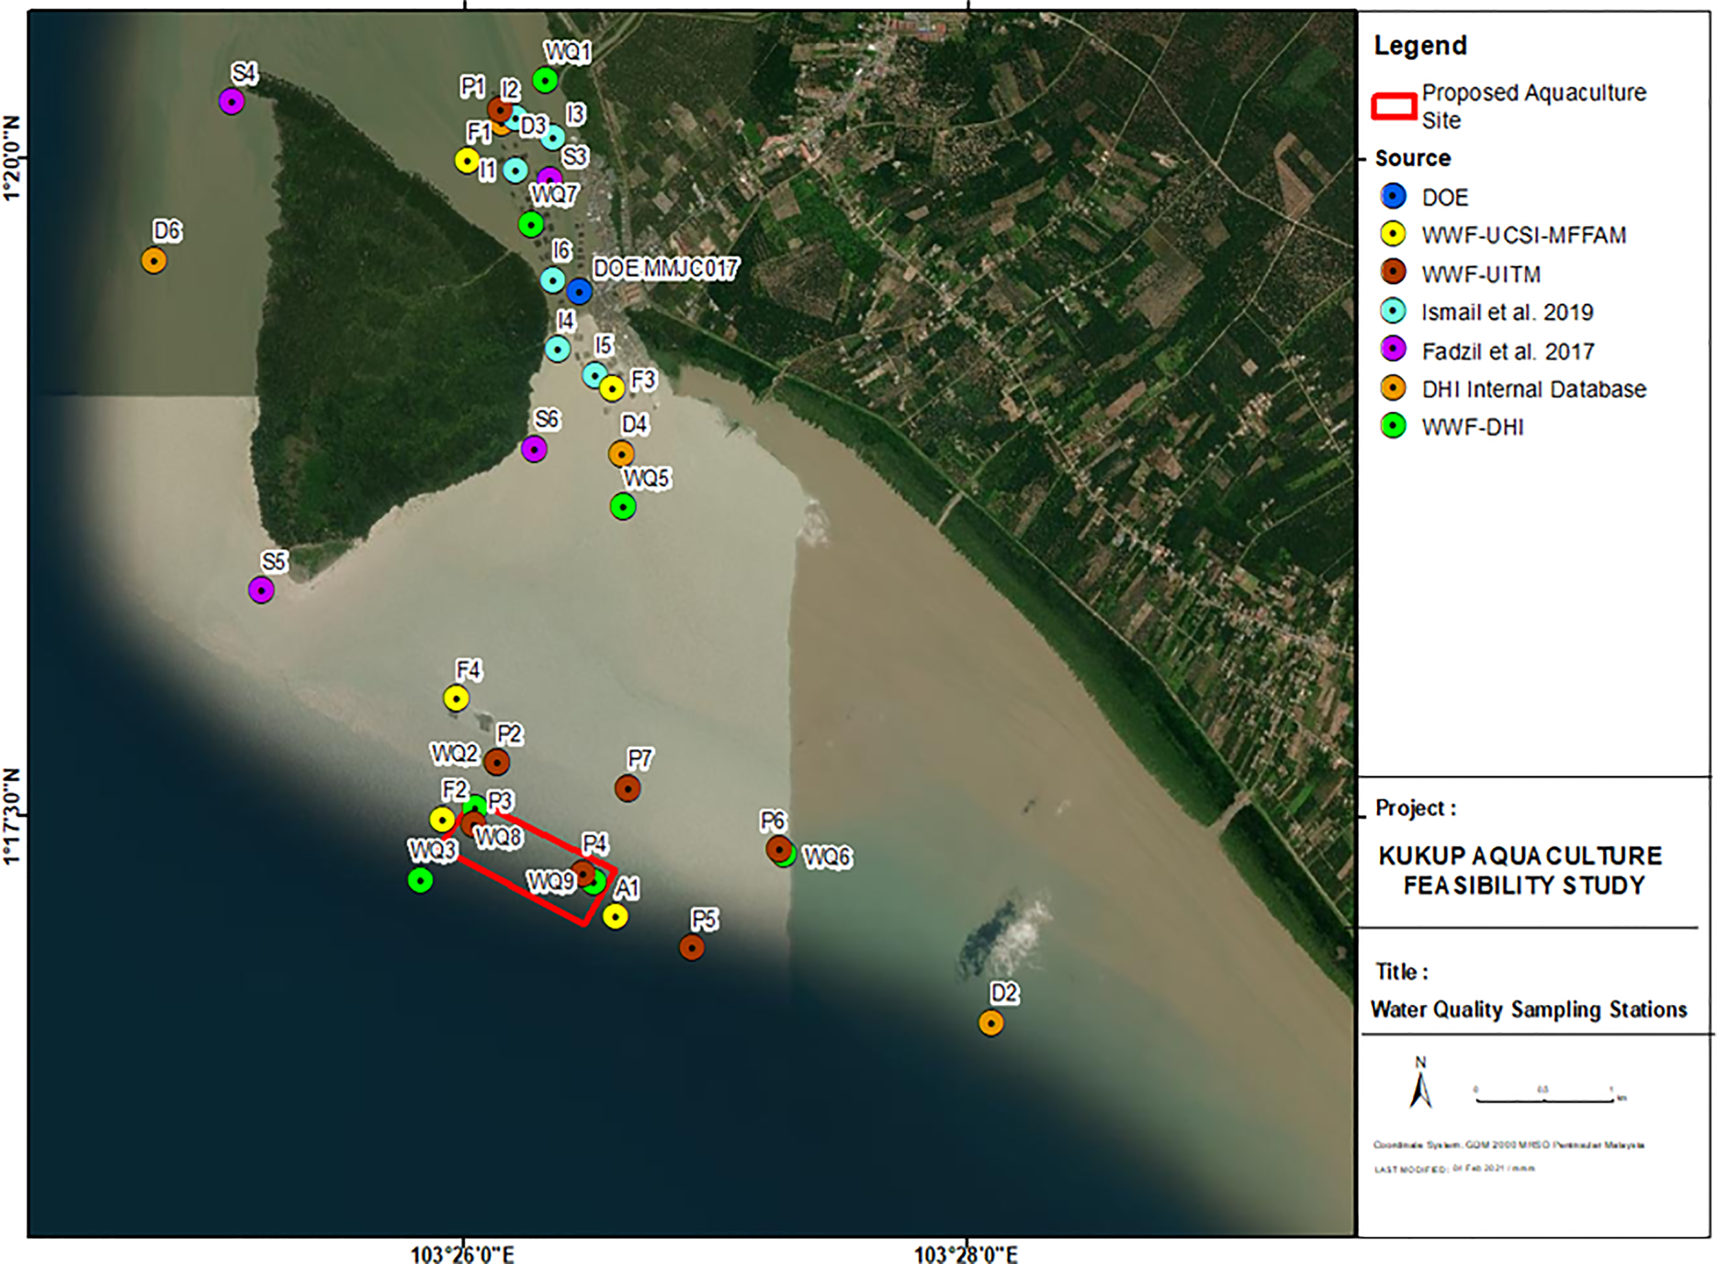Click the WWF-DHI green legend symbol
The image size is (1717, 1264).
[1394, 426]
